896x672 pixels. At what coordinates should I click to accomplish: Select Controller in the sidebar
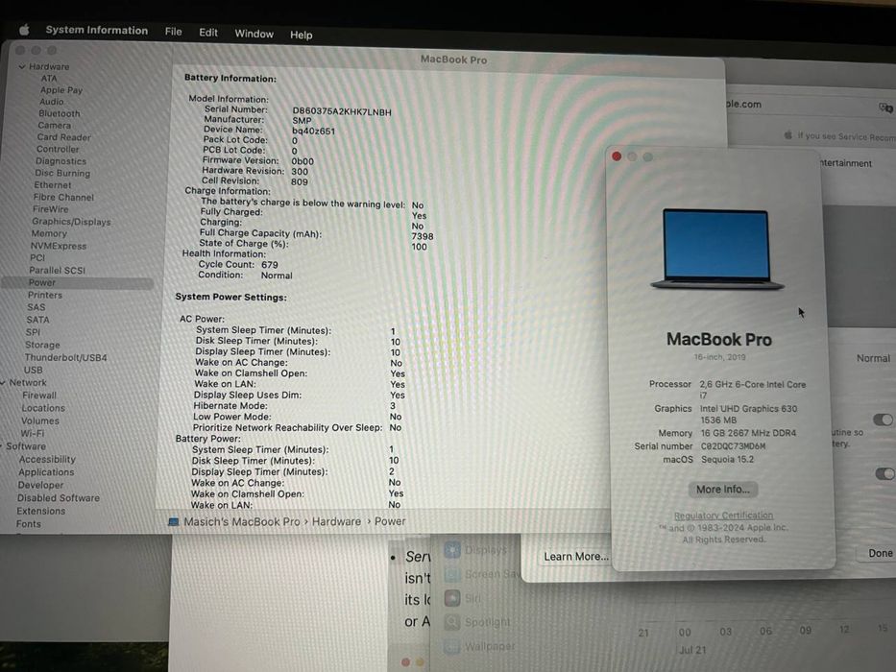point(58,149)
